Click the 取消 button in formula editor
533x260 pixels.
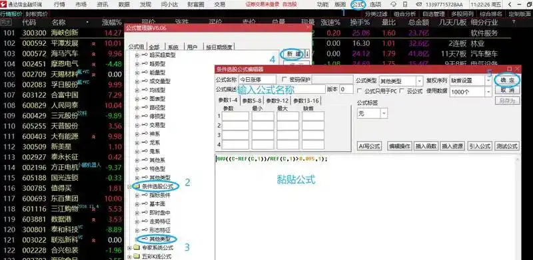click(x=507, y=90)
